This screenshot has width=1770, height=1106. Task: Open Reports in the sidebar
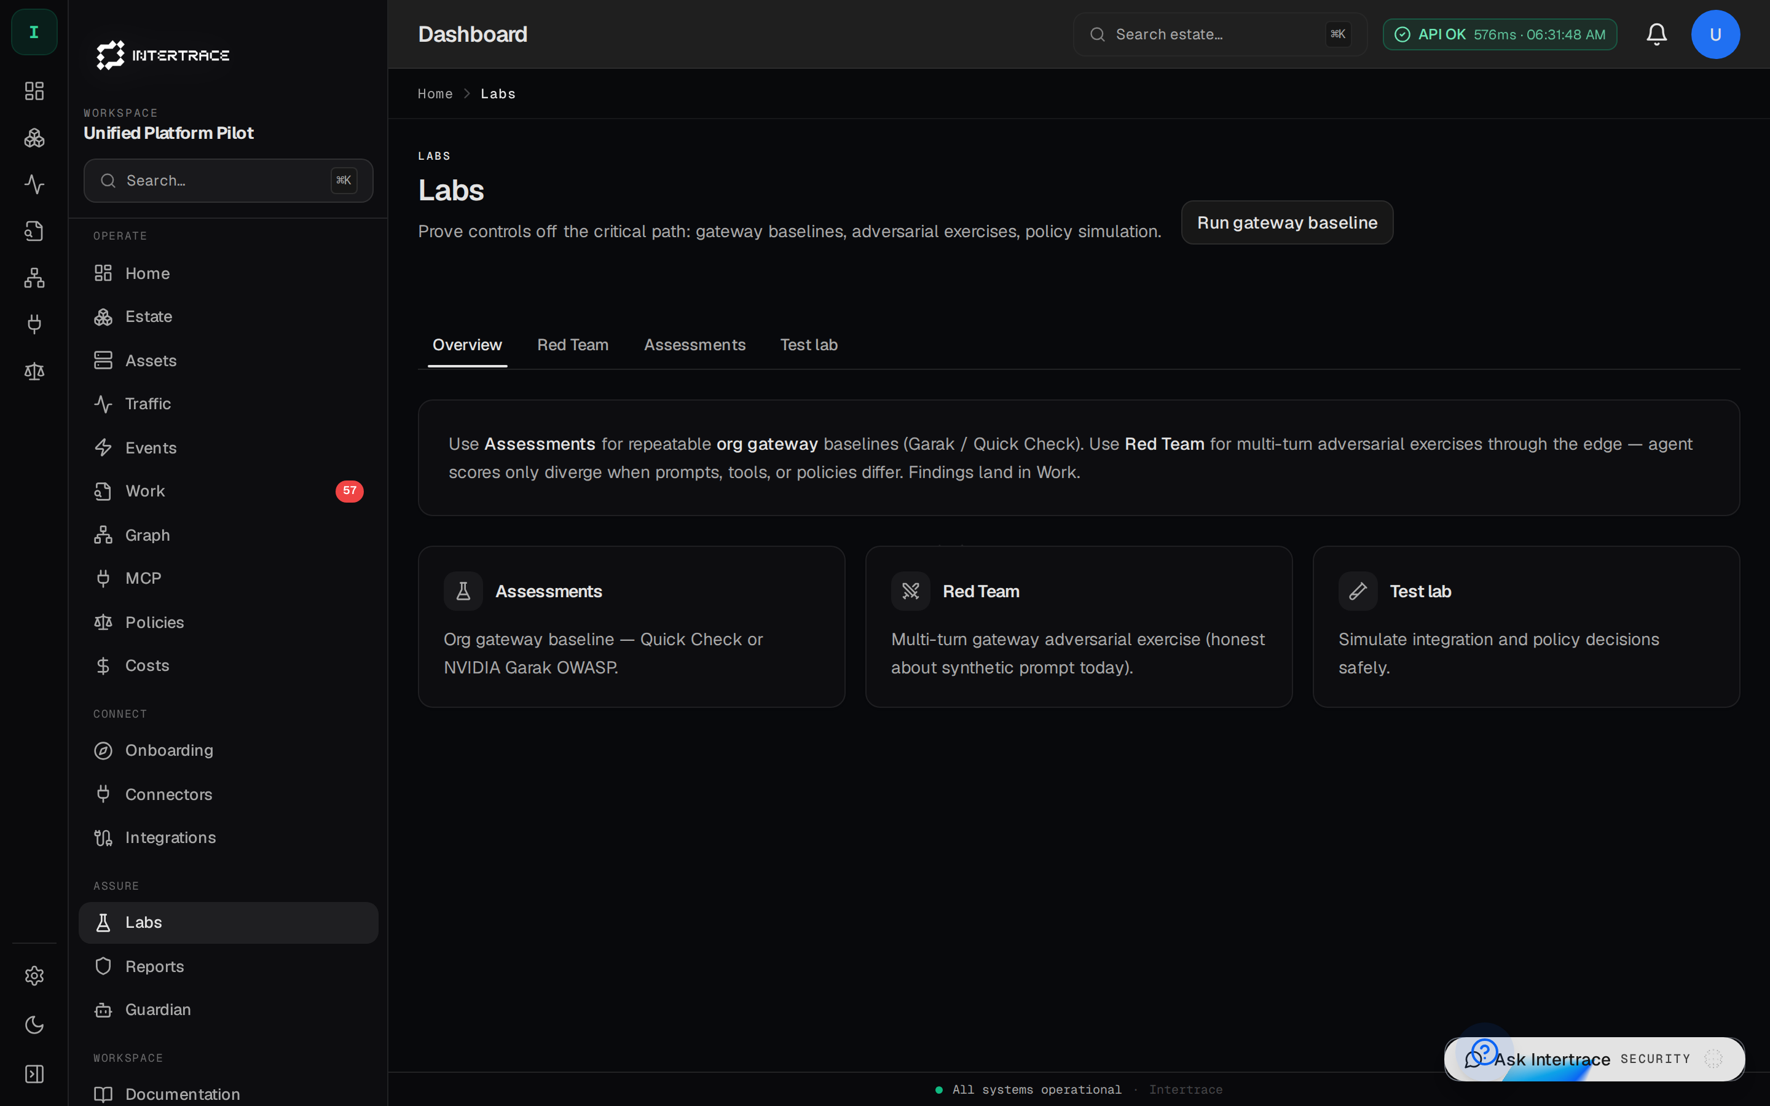228,967
